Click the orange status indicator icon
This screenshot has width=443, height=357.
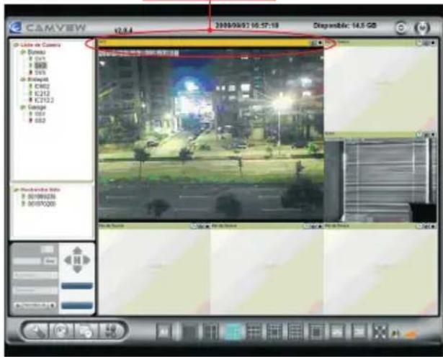(411, 335)
